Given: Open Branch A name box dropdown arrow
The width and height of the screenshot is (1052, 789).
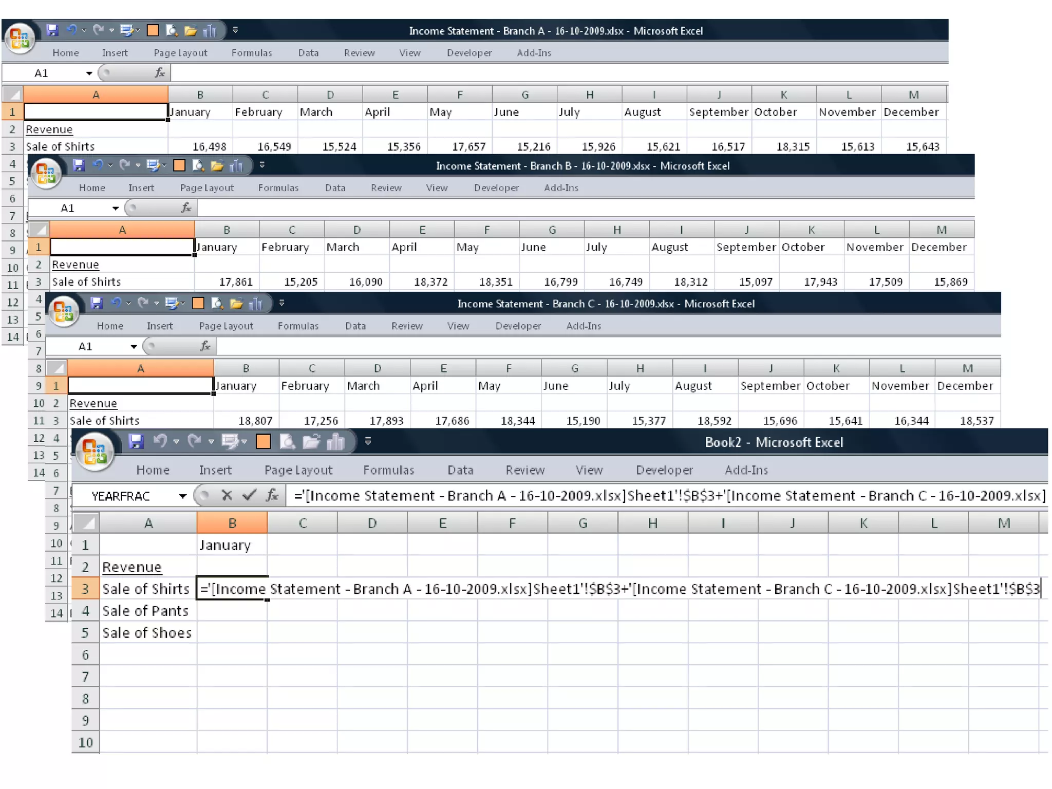Looking at the screenshot, I should point(89,73).
